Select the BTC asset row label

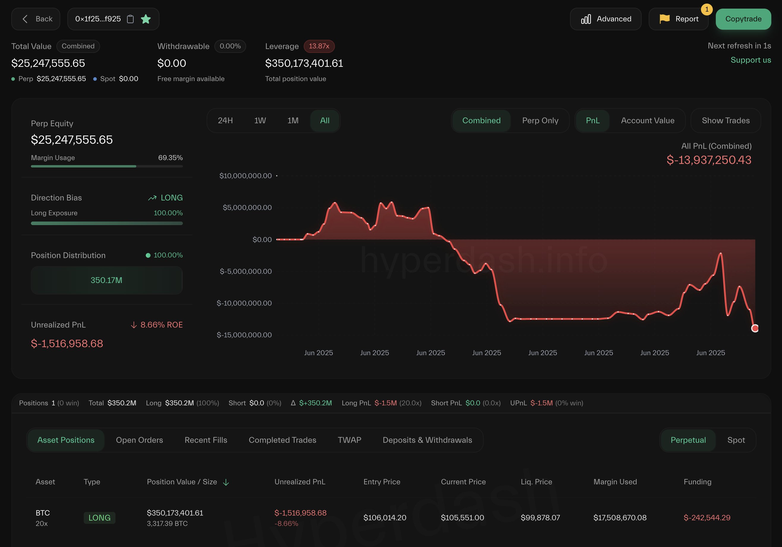(x=42, y=513)
